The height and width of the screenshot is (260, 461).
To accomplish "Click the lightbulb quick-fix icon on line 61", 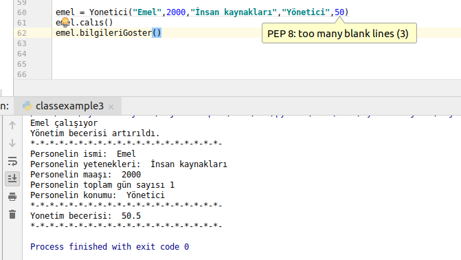I will click(x=65, y=22).
